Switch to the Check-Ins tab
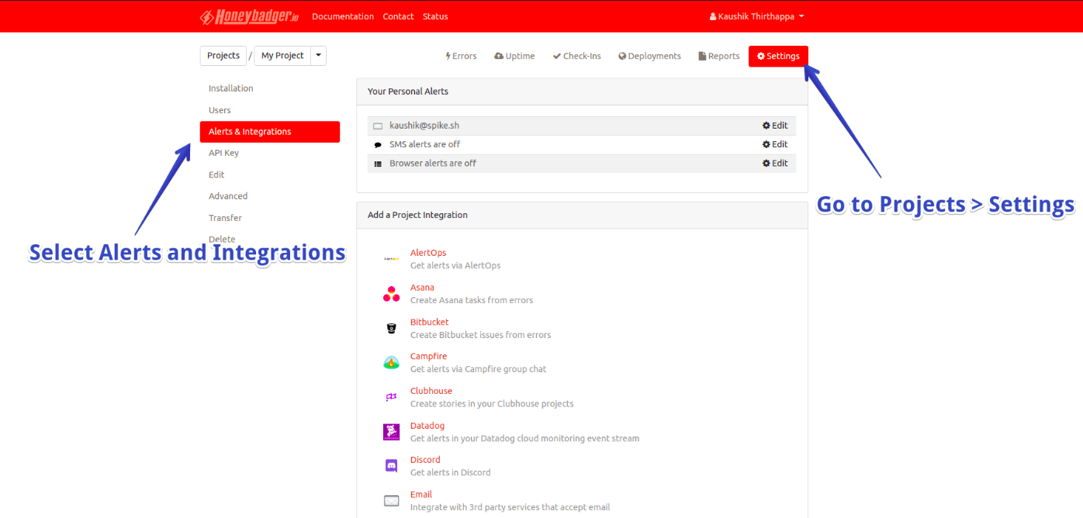 tap(576, 56)
